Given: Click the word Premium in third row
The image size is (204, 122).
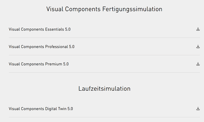Looking at the screenshot, I should [54, 64].
